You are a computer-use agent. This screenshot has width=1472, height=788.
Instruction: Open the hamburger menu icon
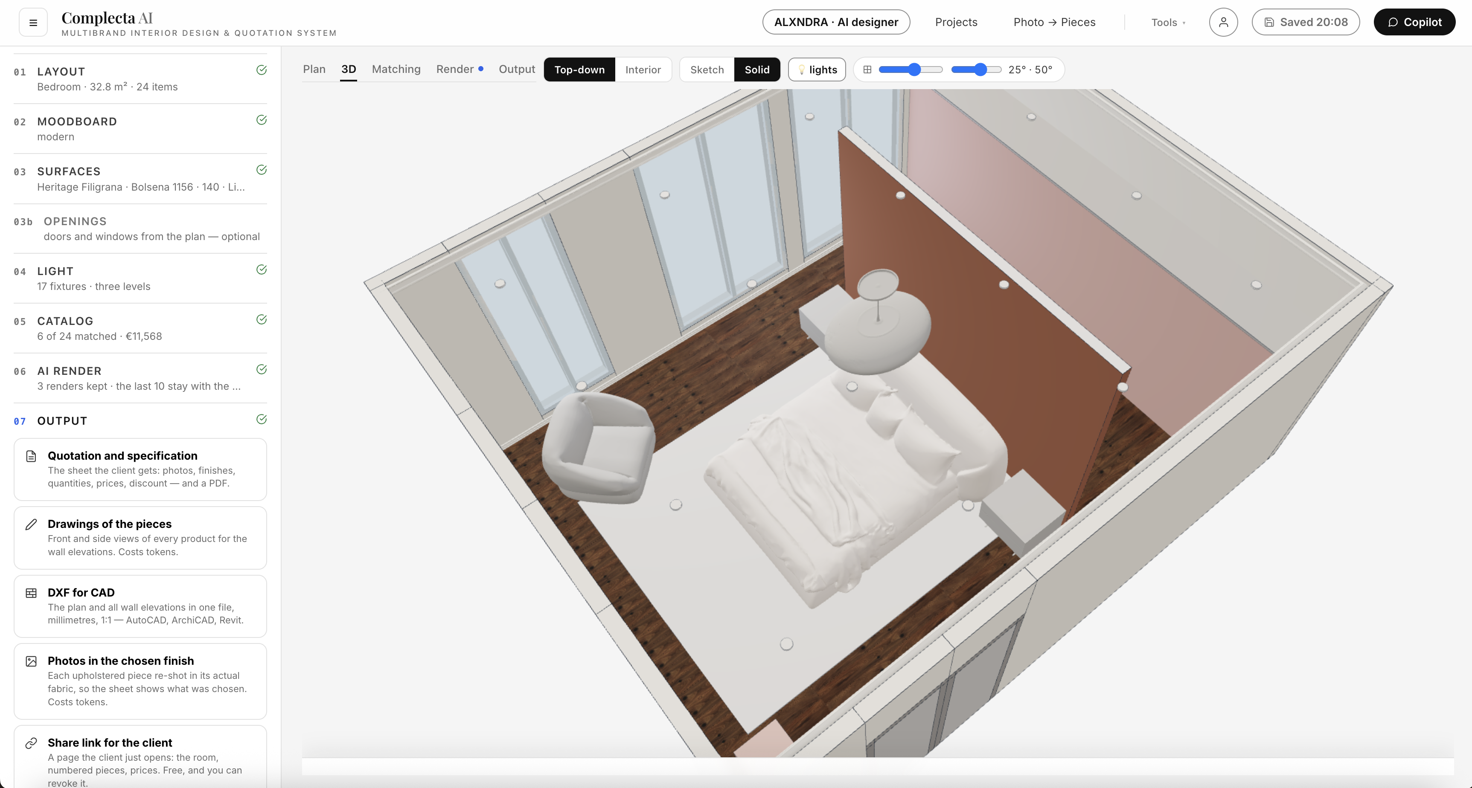tap(33, 23)
